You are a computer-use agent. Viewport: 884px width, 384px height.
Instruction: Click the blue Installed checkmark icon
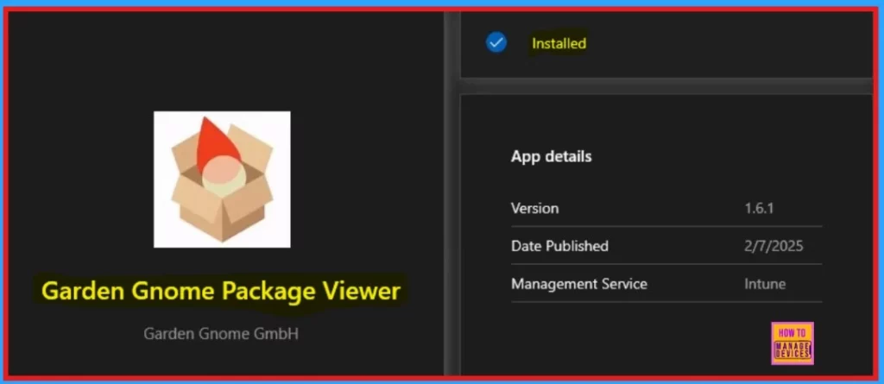coord(496,42)
